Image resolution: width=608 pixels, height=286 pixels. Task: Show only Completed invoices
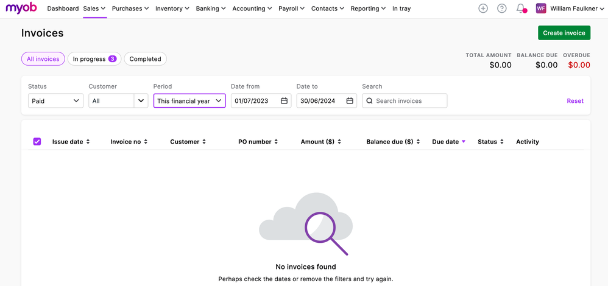tap(145, 59)
